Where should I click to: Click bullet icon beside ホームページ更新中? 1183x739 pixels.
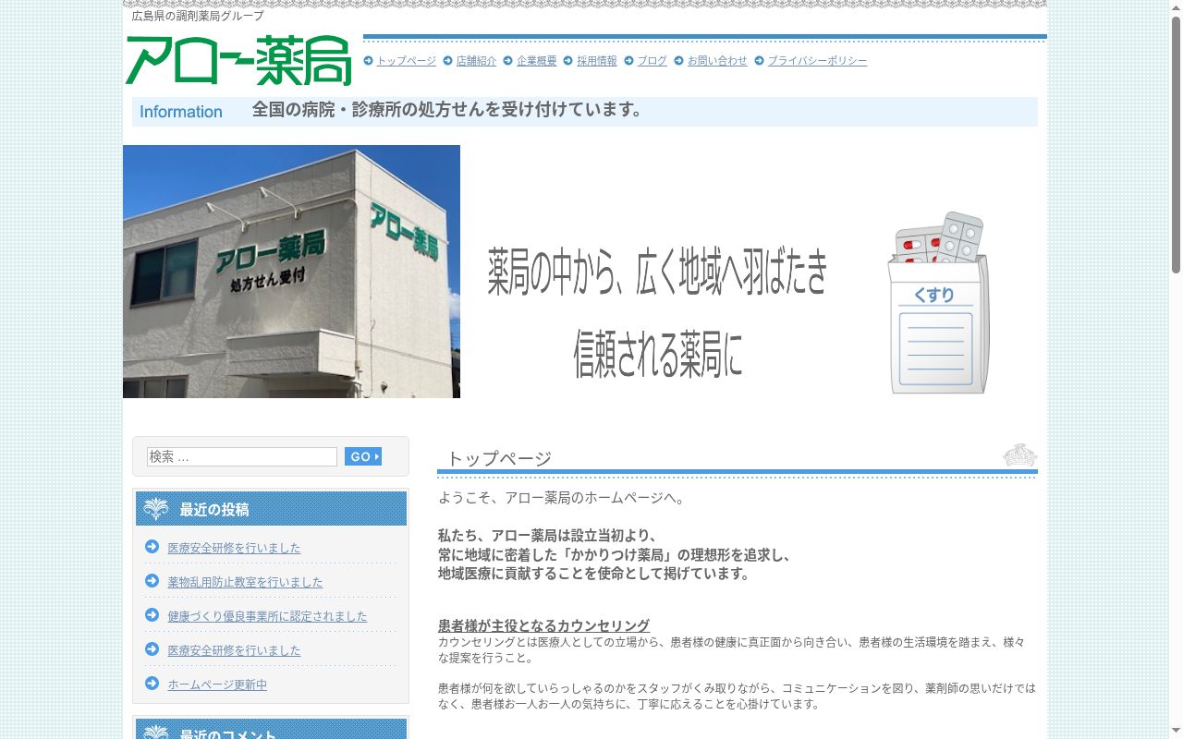click(x=152, y=684)
